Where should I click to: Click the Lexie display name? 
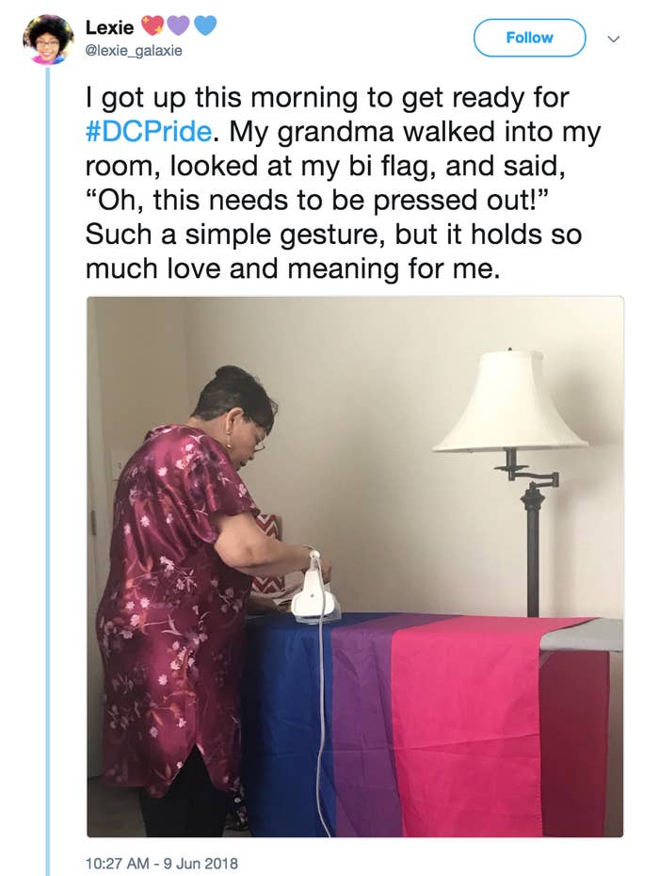click(109, 27)
